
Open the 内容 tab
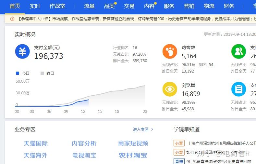click(149, 6)
